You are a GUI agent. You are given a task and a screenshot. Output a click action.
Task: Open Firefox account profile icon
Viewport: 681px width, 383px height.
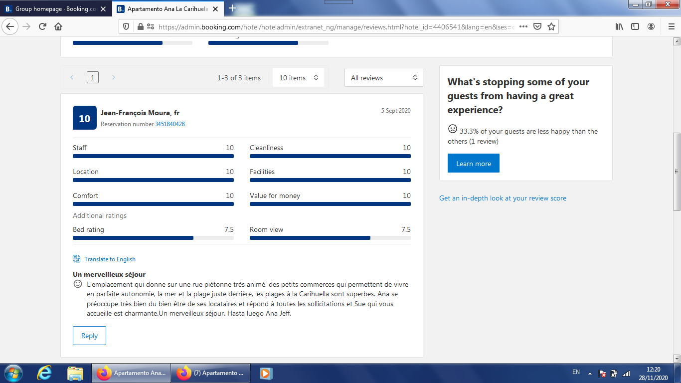(x=651, y=26)
